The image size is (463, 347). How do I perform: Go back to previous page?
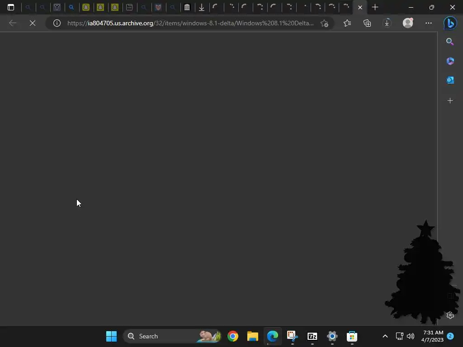tap(12, 23)
